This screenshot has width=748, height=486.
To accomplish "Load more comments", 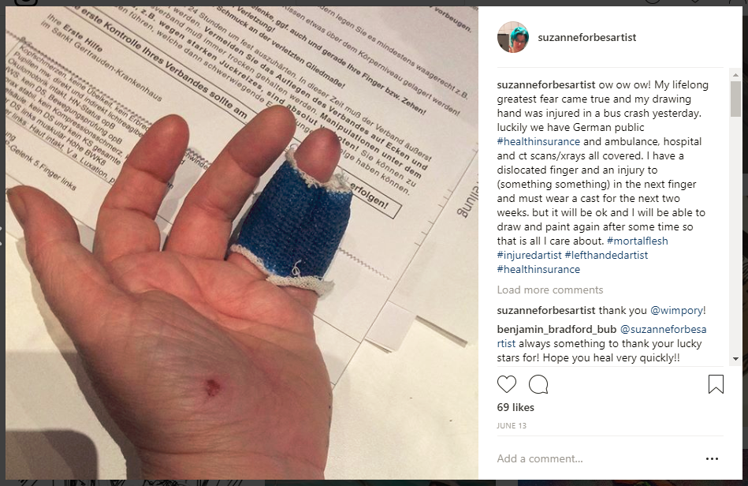I will point(550,290).
